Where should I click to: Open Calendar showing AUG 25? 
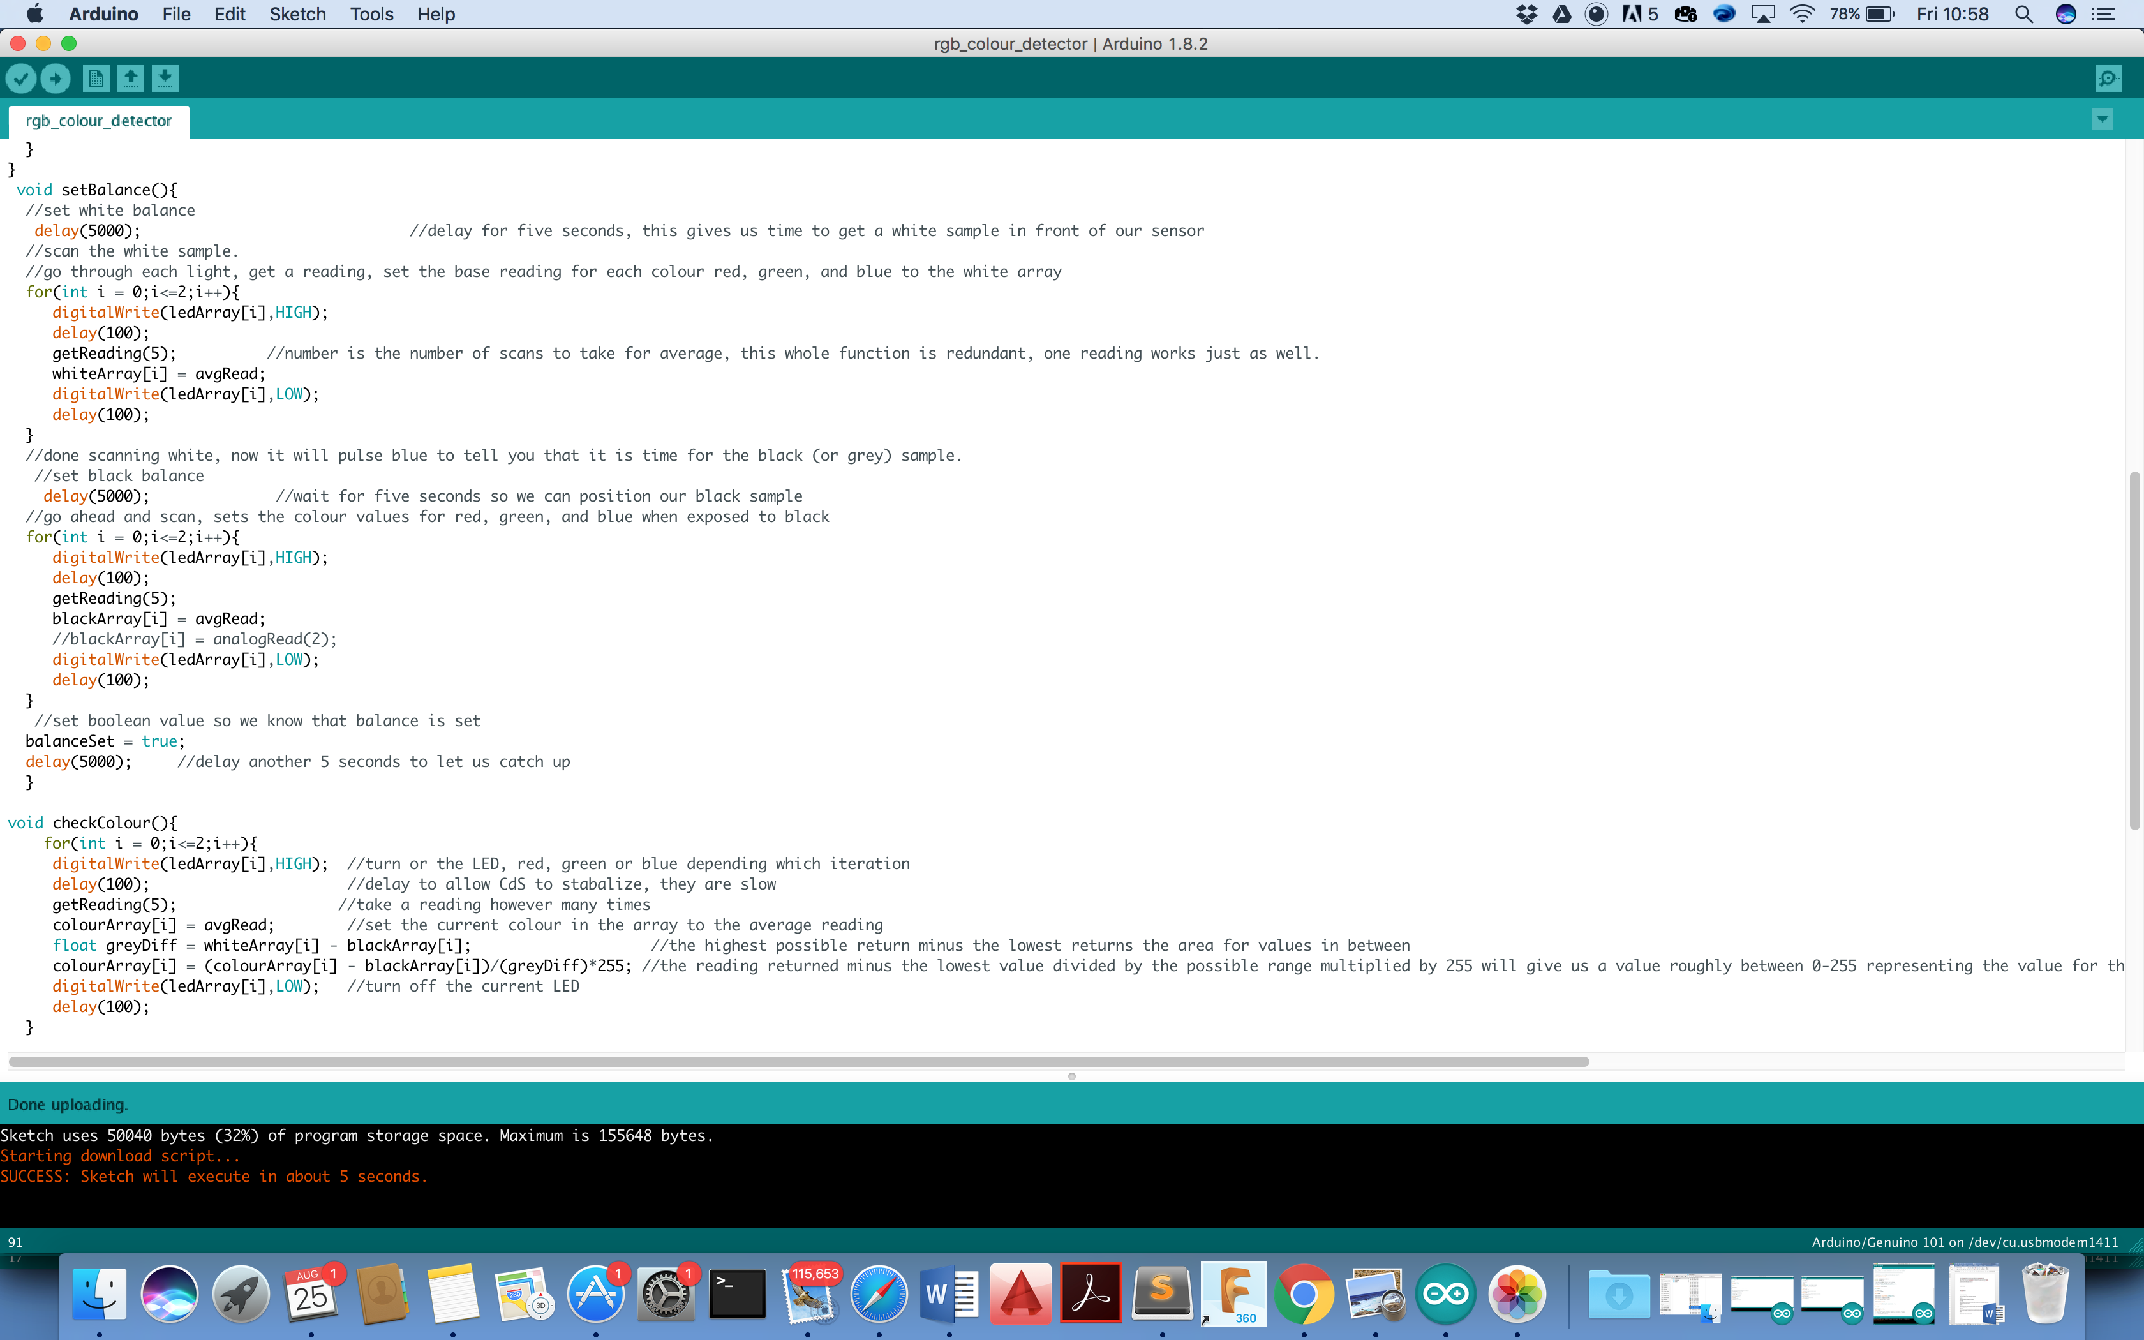pos(311,1295)
